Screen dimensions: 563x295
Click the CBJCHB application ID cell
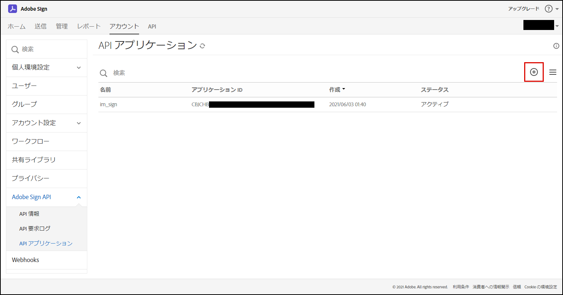click(253, 104)
